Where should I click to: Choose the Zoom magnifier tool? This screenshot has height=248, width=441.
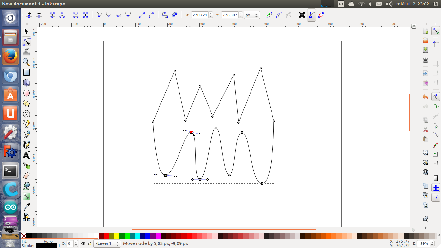(26, 62)
